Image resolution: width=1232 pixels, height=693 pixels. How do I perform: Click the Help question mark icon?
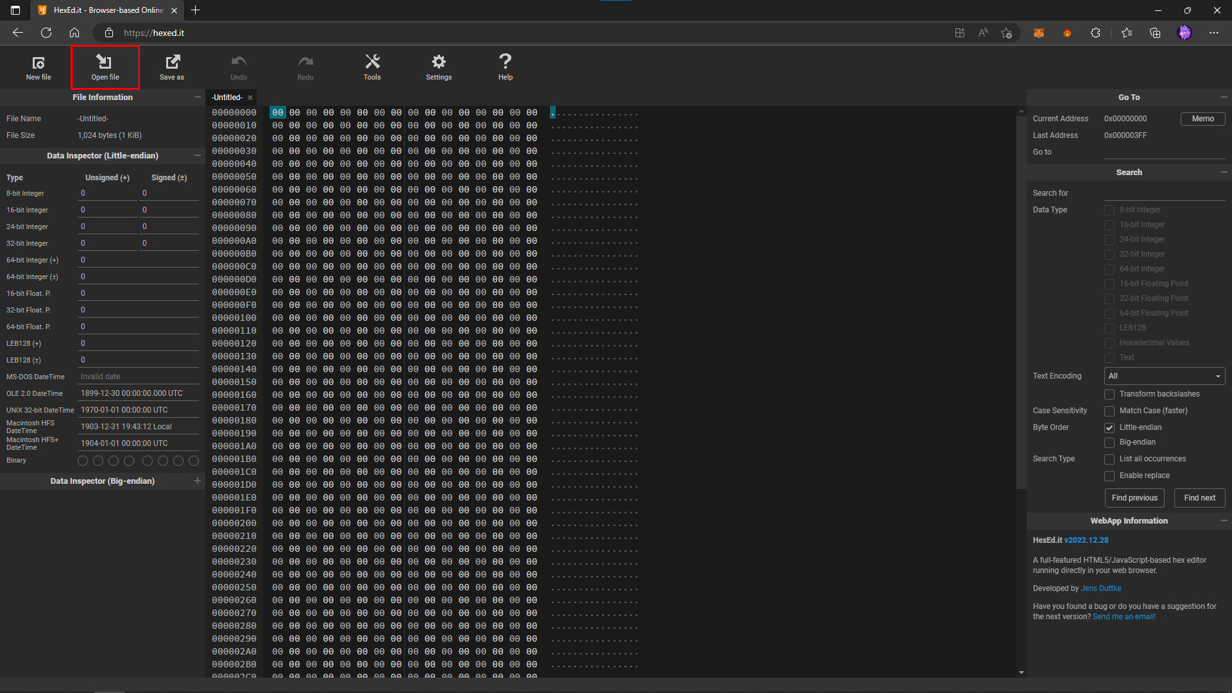click(506, 67)
